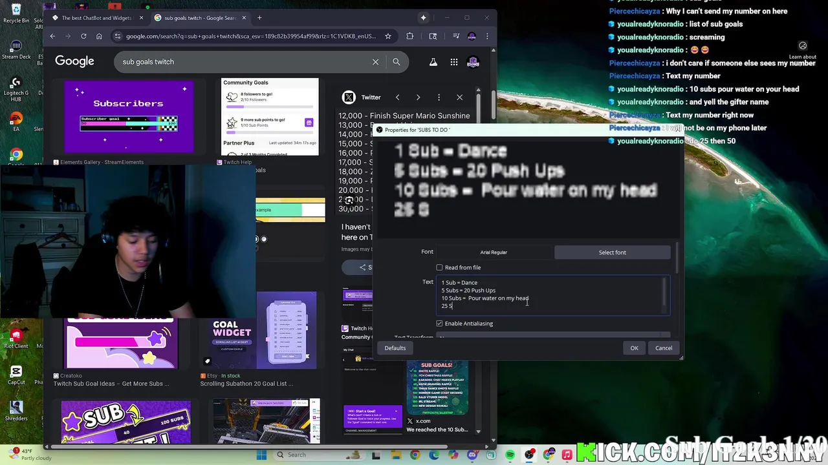828x465 pixels.
Task: Open the weather widget on taskbar
Action: (x=29, y=455)
